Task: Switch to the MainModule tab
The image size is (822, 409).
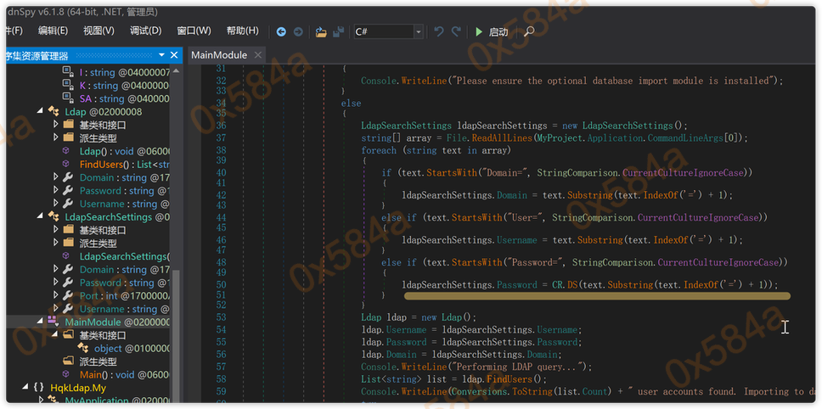Action: coord(219,55)
